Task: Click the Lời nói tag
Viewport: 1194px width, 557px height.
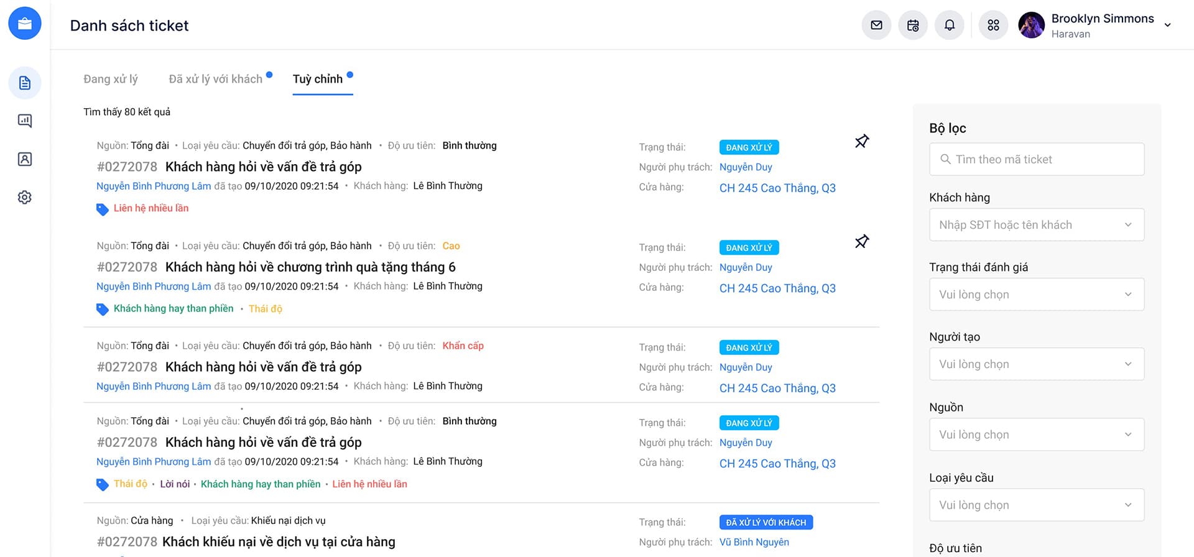Action: click(175, 484)
